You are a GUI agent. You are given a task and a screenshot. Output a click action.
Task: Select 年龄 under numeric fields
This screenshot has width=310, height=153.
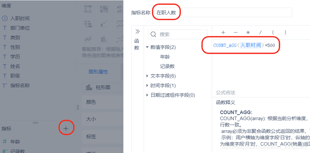click(x=165, y=57)
